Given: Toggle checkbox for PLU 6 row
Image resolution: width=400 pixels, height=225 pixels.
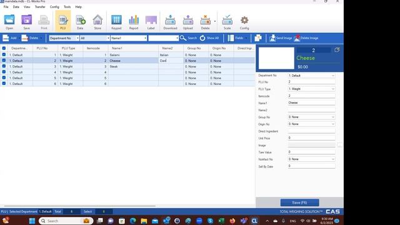Looking at the screenshot, I should [4, 83].
